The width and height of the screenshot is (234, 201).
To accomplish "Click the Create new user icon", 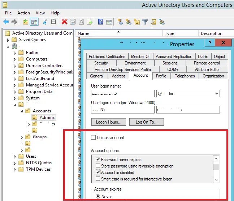I will tap(120, 22).
